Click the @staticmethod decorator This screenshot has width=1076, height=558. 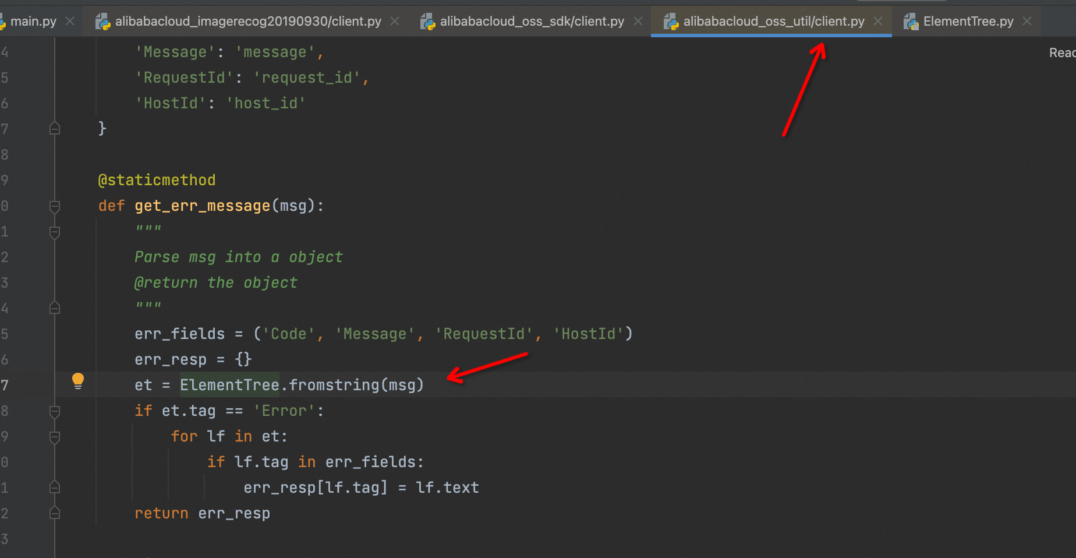click(157, 180)
